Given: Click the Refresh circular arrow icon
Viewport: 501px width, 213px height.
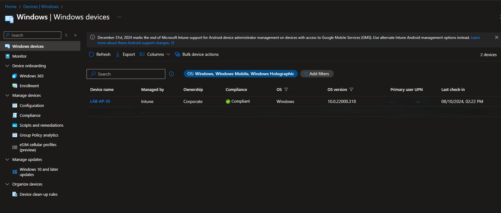Looking at the screenshot, I should click(91, 54).
